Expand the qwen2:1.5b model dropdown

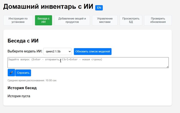coord(57,52)
